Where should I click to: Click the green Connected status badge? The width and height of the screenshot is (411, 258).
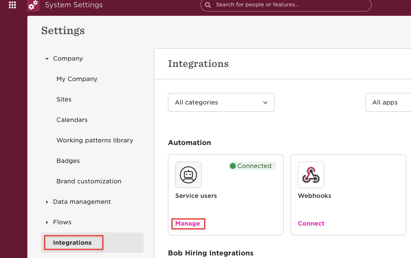click(x=252, y=166)
